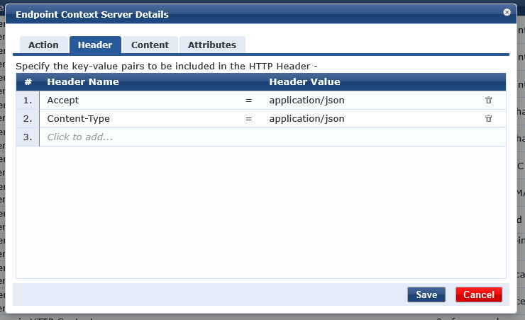This screenshot has width=525, height=320.
Task: Delete the Accept header row
Action: 488,100
